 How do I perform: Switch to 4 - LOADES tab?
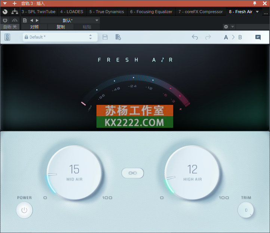coord(72,12)
